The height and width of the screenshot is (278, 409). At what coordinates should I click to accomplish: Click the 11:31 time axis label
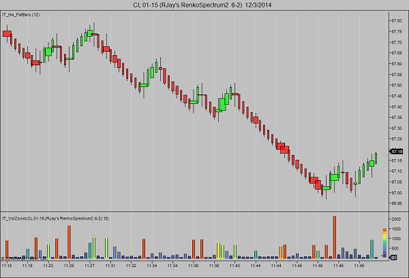(x=110, y=266)
